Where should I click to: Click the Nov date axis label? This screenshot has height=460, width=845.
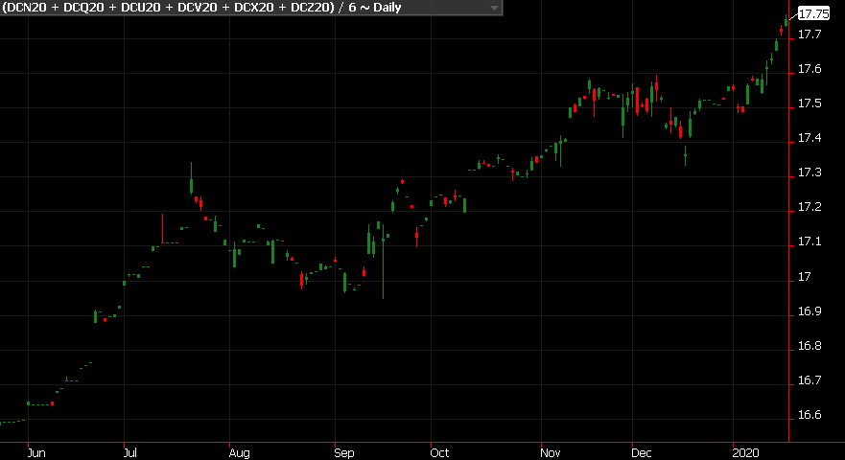[x=551, y=453]
